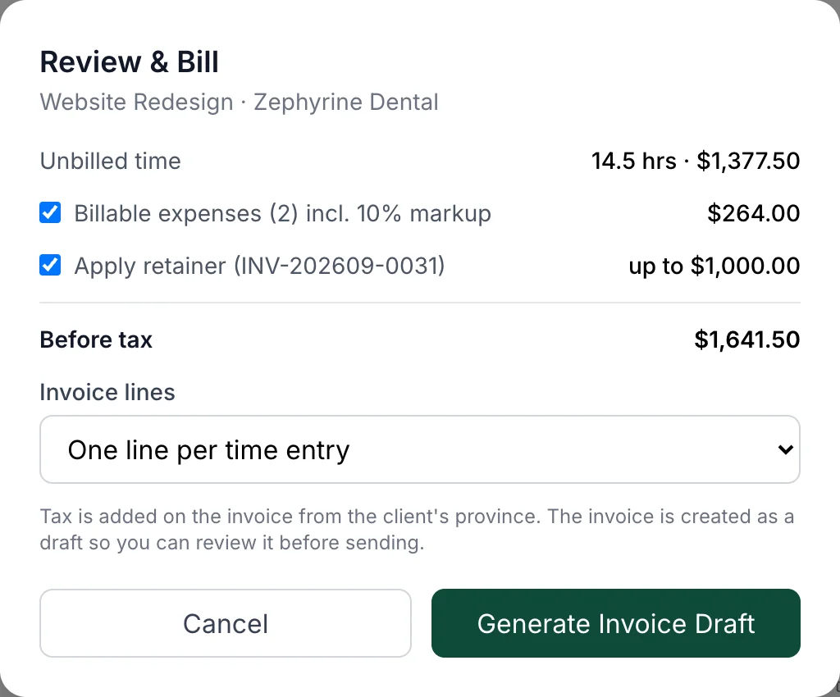The height and width of the screenshot is (697, 840).
Task: Click the up to $1,000.00 retainer amount
Action: click(714, 266)
